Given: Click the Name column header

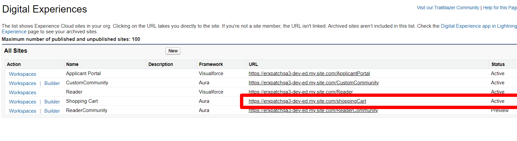Looking at the screenshot, I should [x=72, y=64].
